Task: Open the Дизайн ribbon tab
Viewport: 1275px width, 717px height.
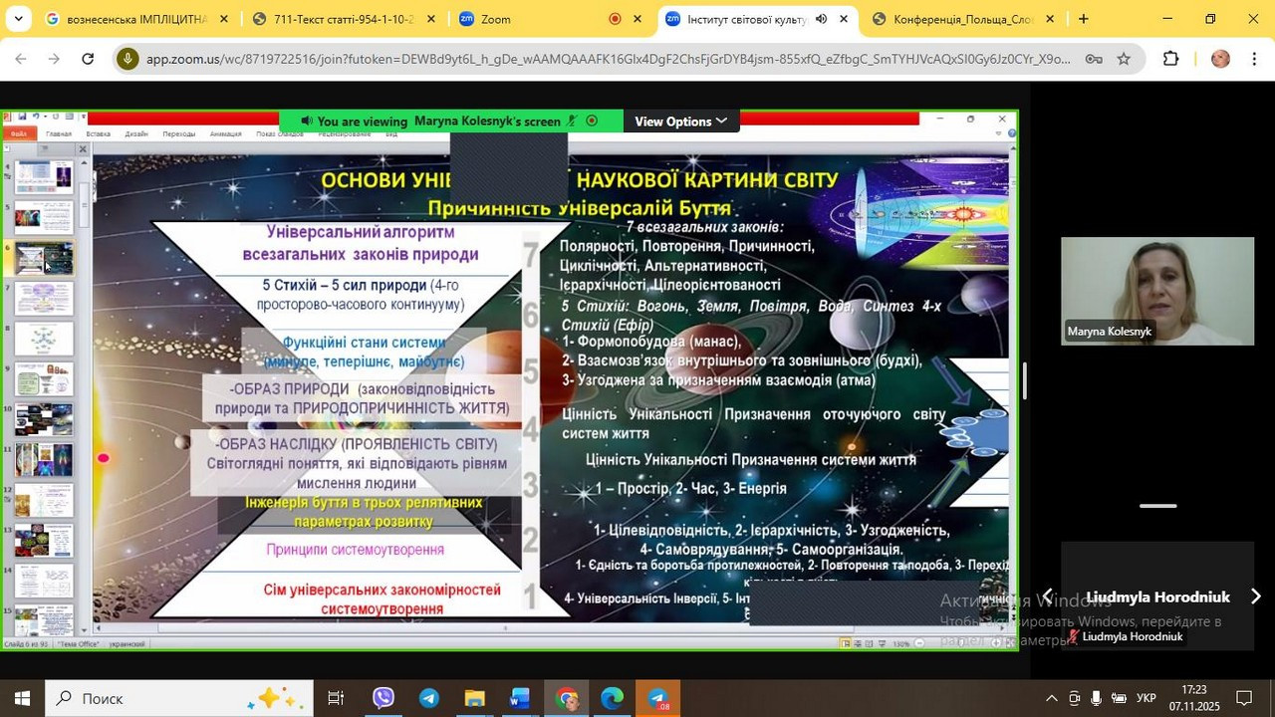Action: (x=136, y=133)
